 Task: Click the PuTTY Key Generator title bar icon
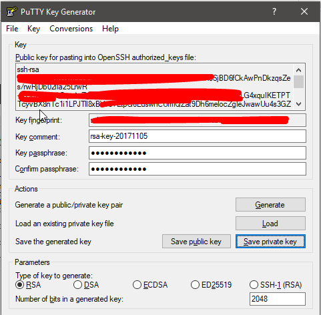click(11, 11)
